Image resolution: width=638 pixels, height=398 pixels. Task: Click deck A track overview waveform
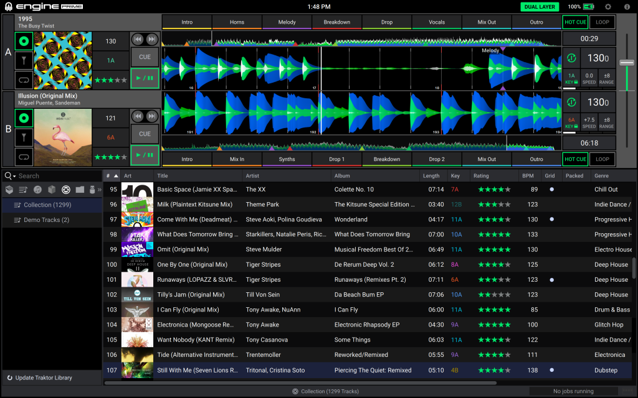361,40
